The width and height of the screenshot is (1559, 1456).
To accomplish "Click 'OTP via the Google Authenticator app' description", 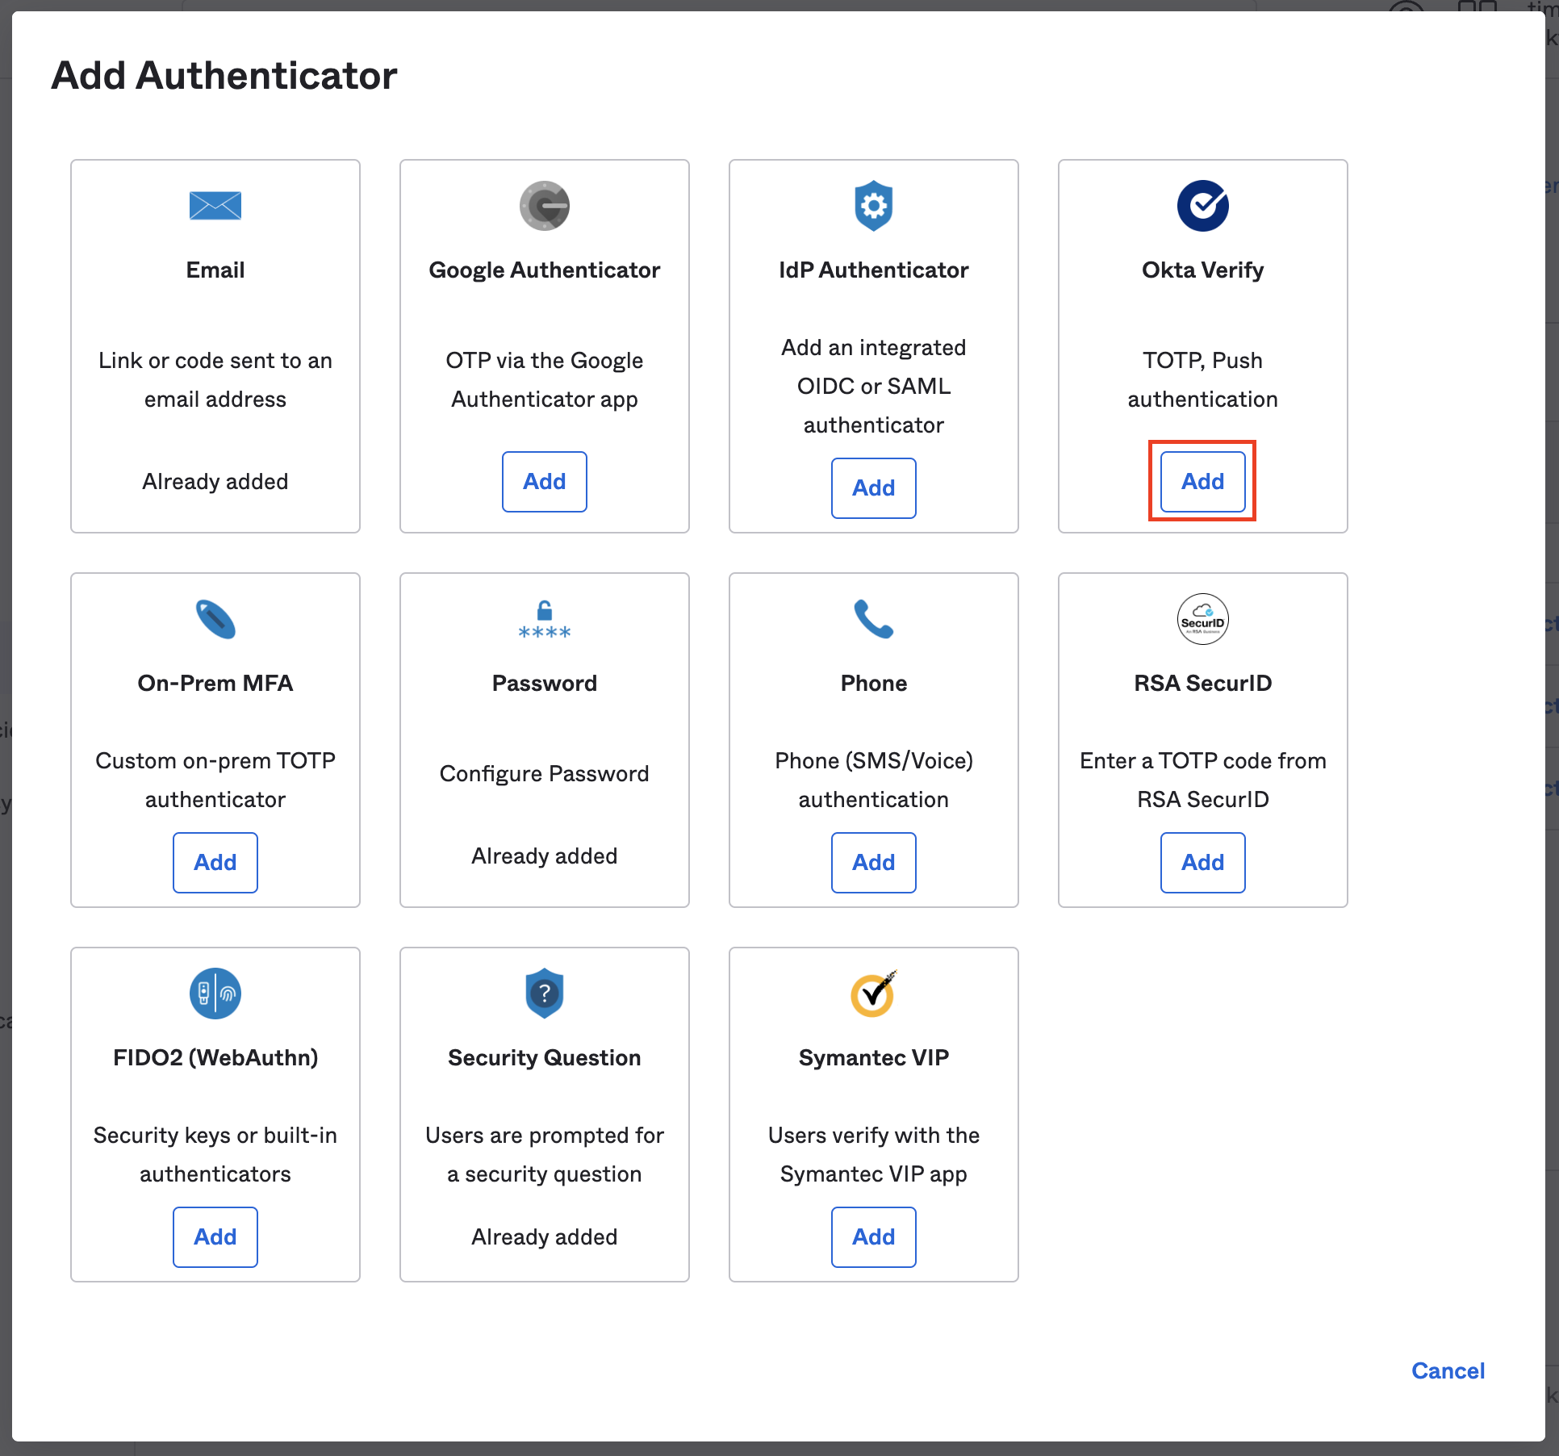I will click(x=545, y=380).
